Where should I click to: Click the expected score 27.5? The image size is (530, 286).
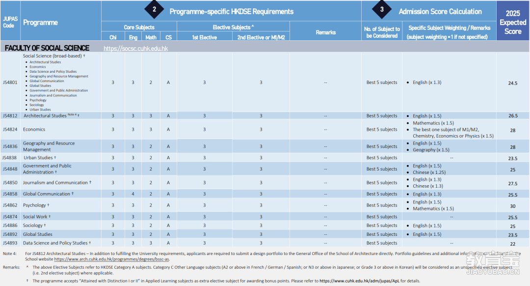click(513, 183)
